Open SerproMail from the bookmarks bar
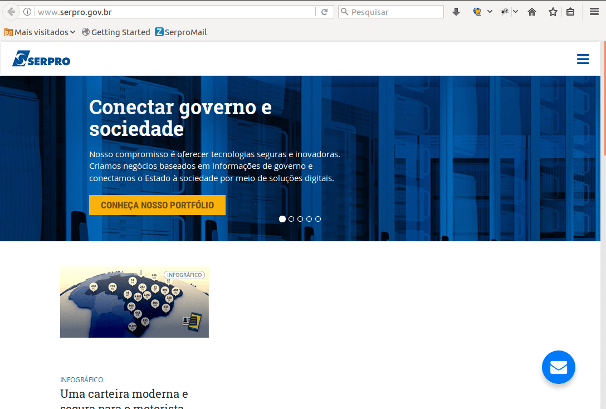This screenshot has width=606, height=409. (180, 32)
